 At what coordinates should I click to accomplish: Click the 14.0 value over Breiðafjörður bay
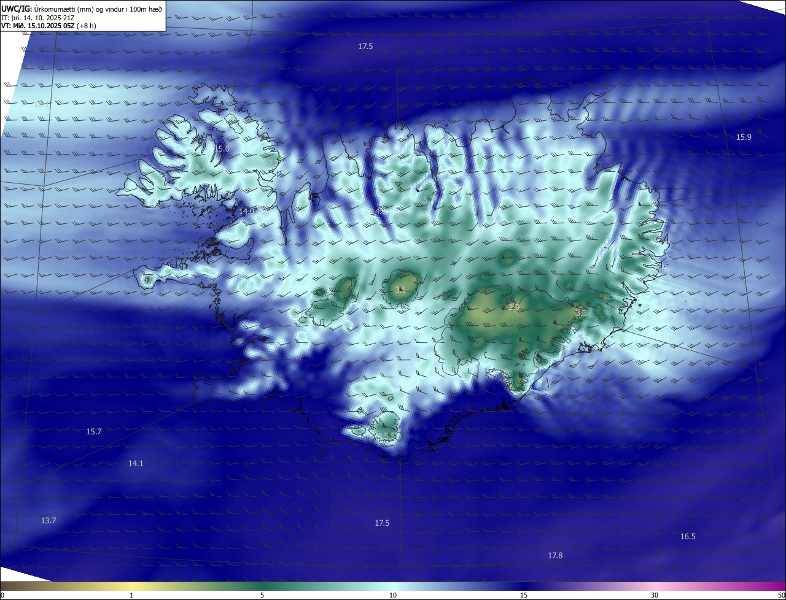click(x=246, y=211)
